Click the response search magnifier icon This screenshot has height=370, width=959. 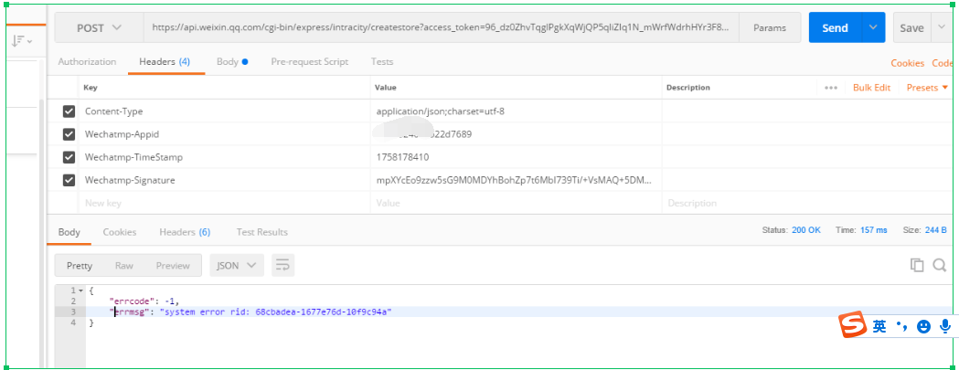pos(940,265)
